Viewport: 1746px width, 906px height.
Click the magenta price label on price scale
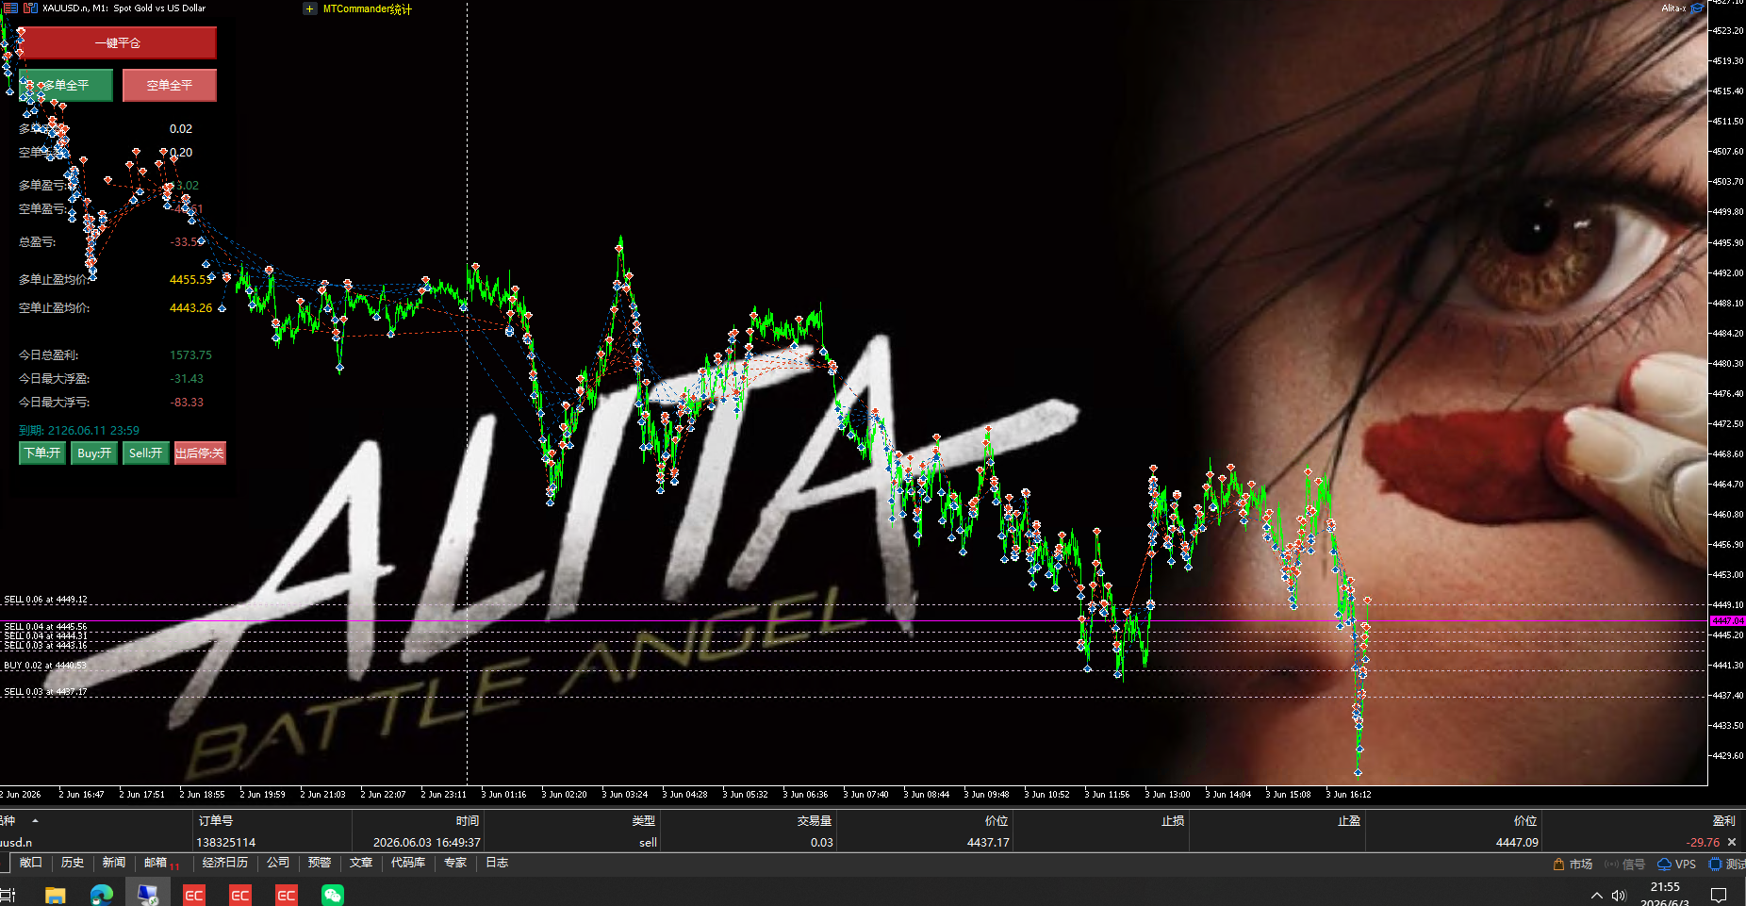(1727, 620)
